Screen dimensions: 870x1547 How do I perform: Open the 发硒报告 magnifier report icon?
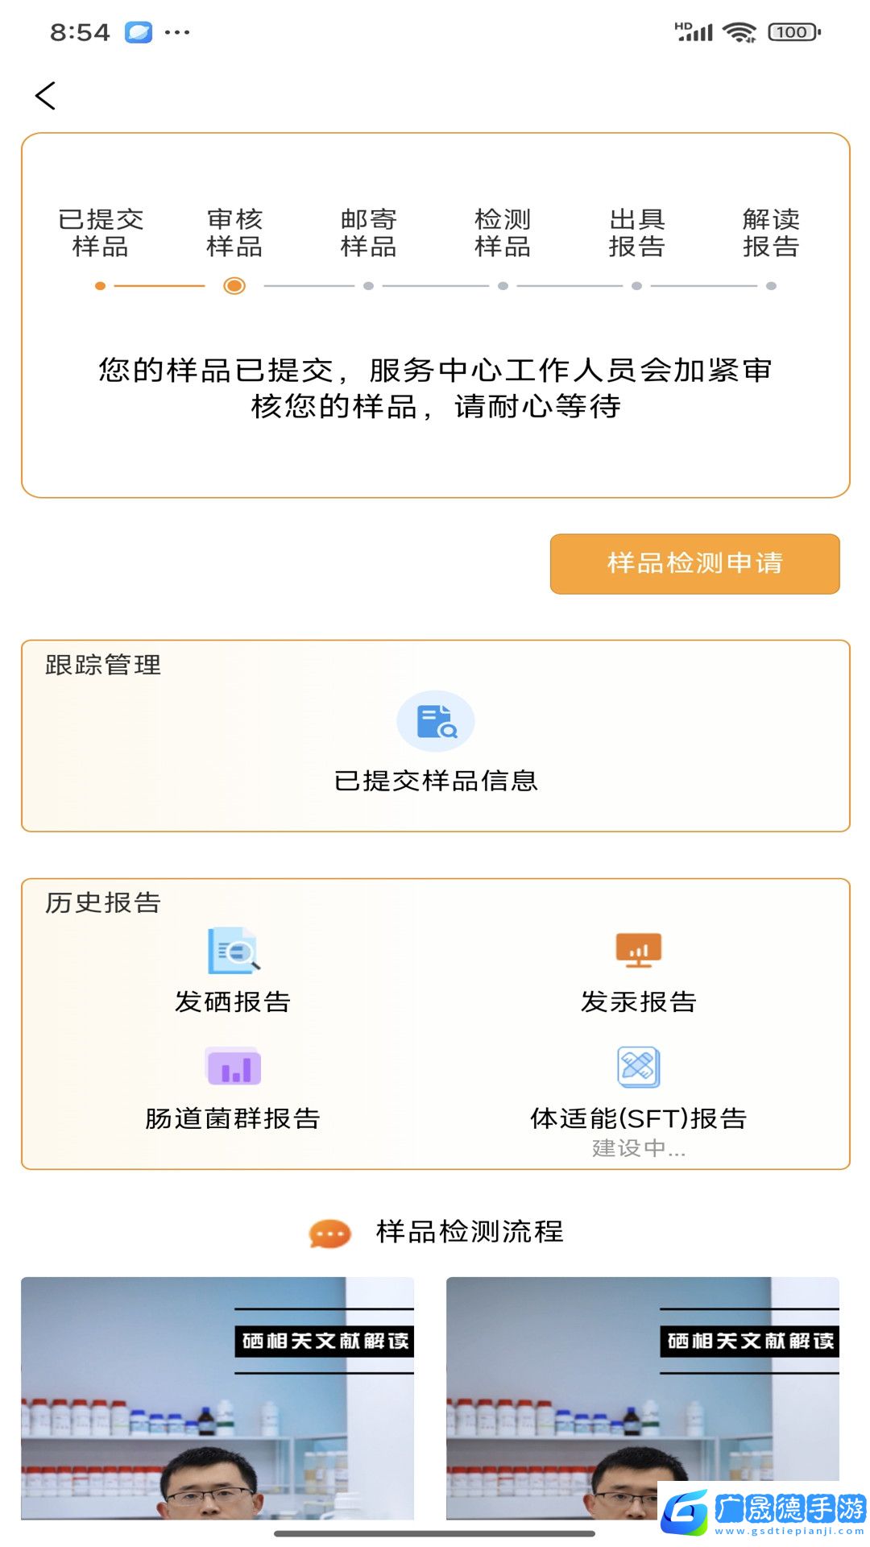[x=234, y=951]
